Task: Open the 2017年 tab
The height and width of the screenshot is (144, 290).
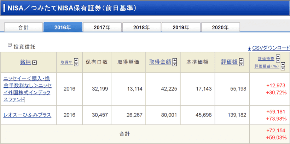Action: 102,27
